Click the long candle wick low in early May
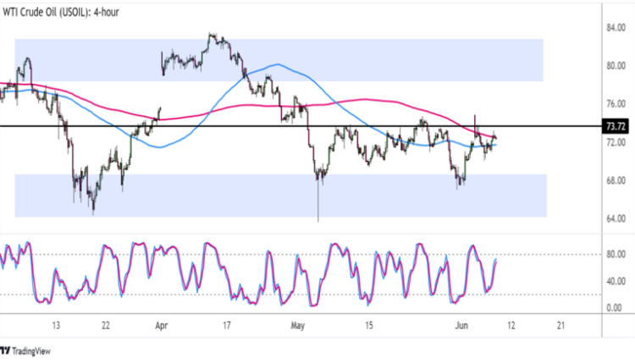Screen dimensions: 635x364 tap(318, 217)
